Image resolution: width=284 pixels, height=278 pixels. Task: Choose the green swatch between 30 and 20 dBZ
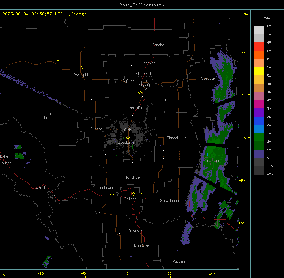[259, 137]
